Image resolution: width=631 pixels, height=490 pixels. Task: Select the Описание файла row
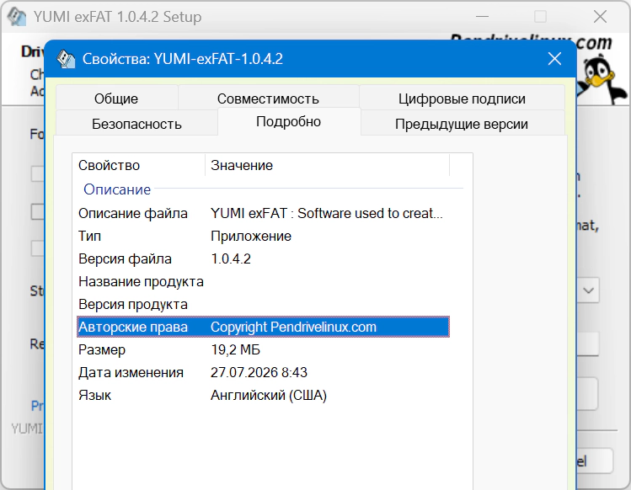263,213
